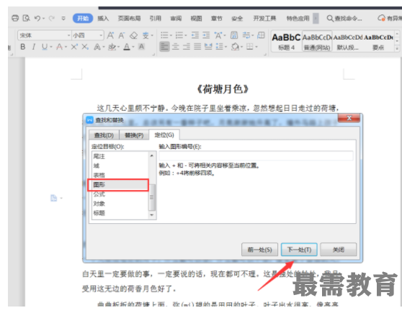402x313 pixels.
Task: Open Print Preview icon
Action: pyautogui.click(x=26, y=18)
